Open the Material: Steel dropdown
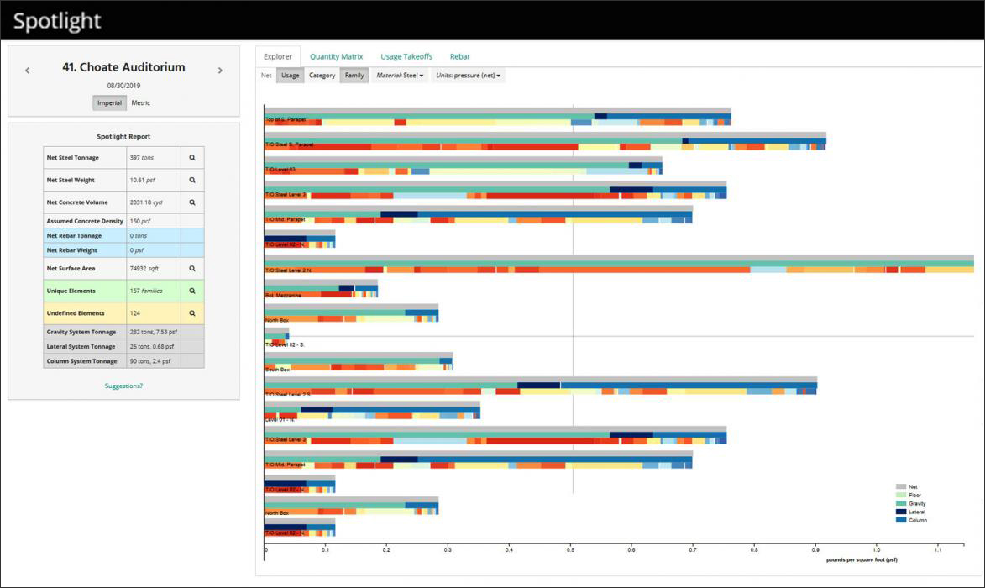This screenshot has width=985, height=588. tap(400, 76)
